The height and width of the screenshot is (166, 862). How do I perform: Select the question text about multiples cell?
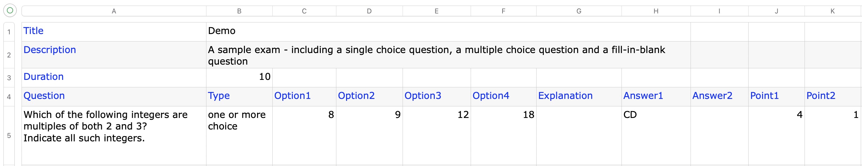(114, 136)
